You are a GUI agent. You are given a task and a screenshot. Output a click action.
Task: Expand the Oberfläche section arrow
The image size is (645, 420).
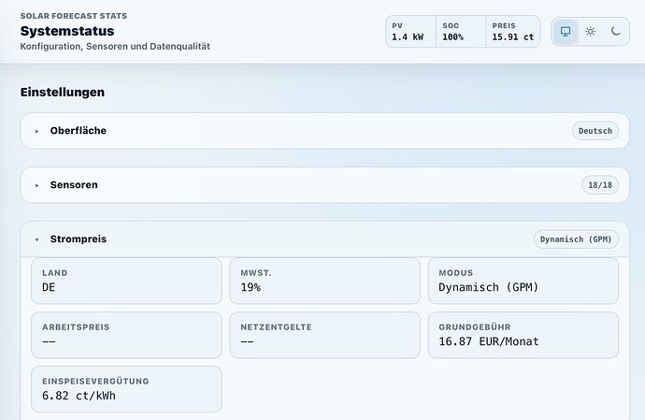tap(37, 131)
